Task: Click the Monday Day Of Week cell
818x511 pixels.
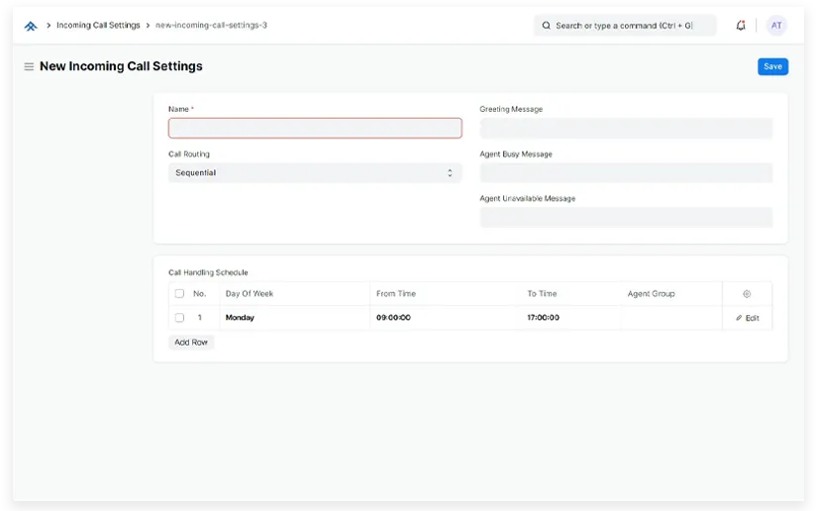Action: click(x=241, y=318)
